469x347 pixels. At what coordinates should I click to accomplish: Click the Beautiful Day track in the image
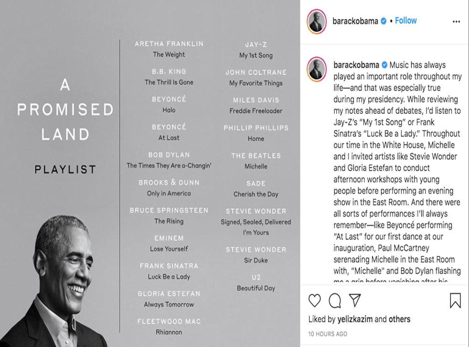(x=256, y=288)
